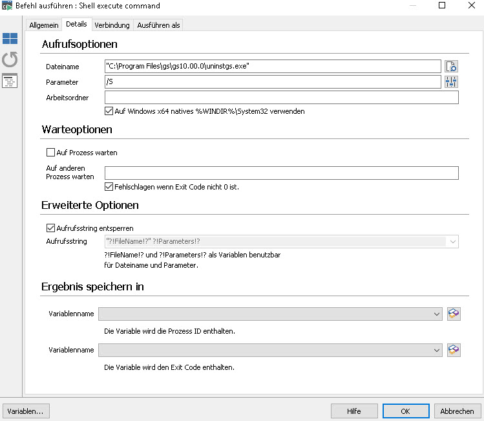Enable Auf Prozess warten checkbox

click(50, 152)
